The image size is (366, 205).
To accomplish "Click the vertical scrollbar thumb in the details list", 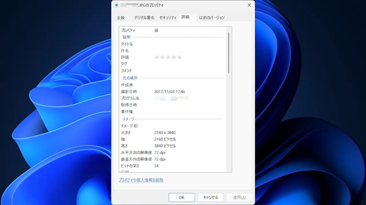I will [x=229, y=53].
